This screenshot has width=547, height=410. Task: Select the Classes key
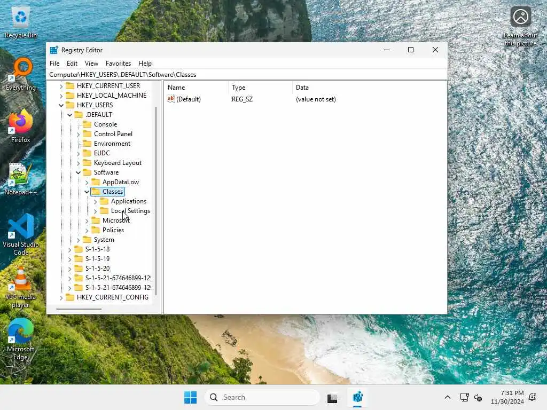pos(112,192)
